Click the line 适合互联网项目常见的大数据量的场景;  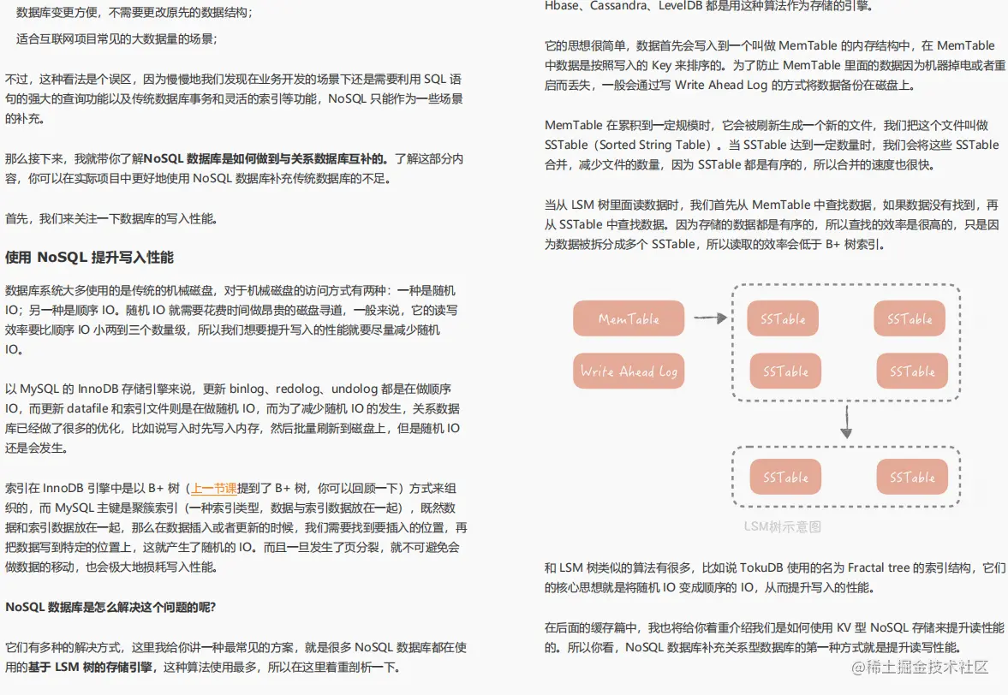[x=117, y=39]
